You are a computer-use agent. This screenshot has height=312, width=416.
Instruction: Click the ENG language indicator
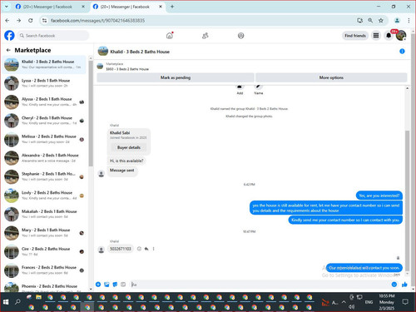tap(369, 302)
